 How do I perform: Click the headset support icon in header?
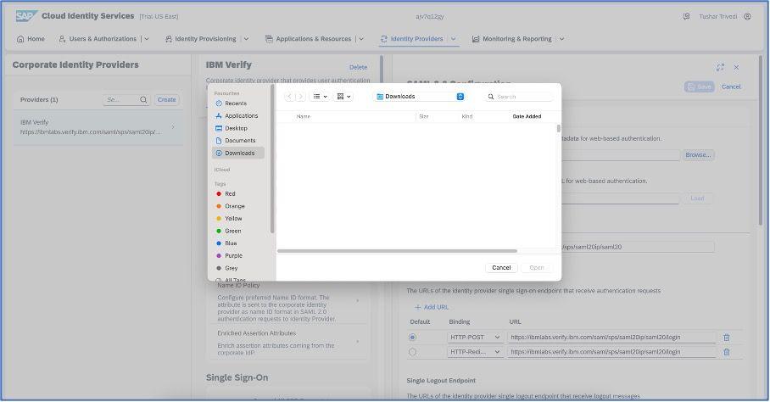pyautogui.click(x=686, y=16)
